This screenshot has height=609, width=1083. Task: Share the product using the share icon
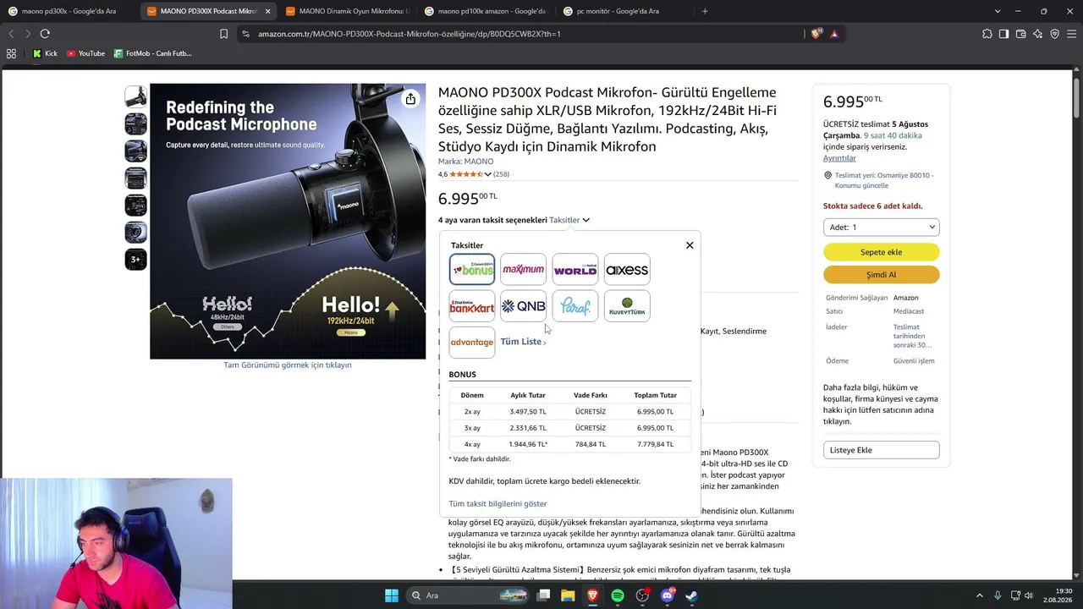pos(410,99)
